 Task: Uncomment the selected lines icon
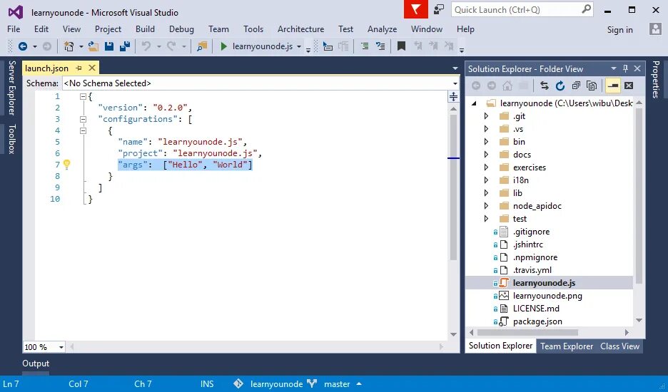tap(380, 46)
